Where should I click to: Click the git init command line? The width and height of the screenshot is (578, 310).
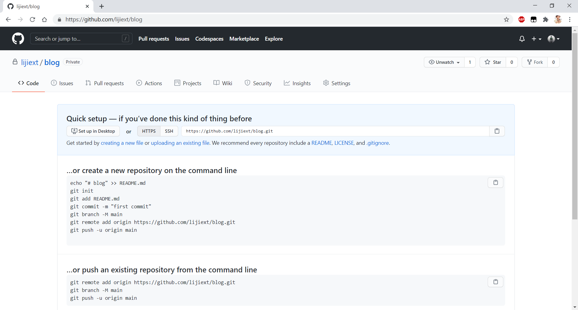[82, 191]
